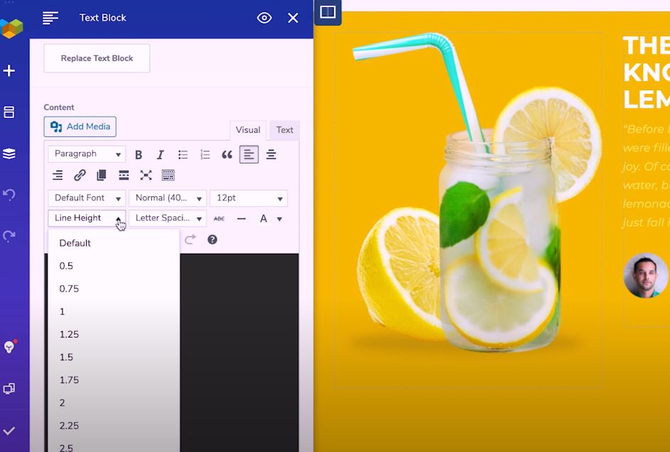Click the white heading text on canvas
Screen dimensions: 670x452
[646, 73]
